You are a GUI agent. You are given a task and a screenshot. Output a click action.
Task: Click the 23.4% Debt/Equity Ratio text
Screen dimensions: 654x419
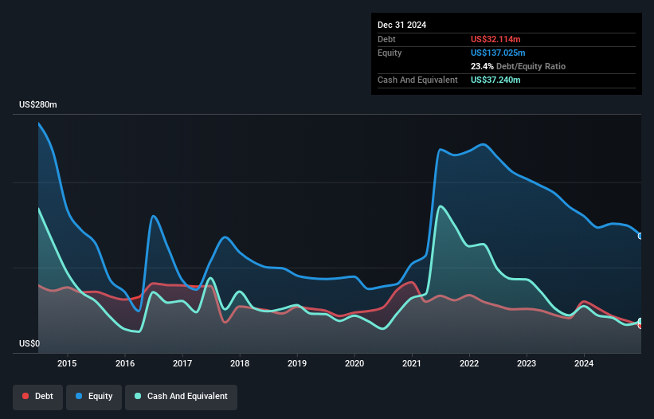518,66
